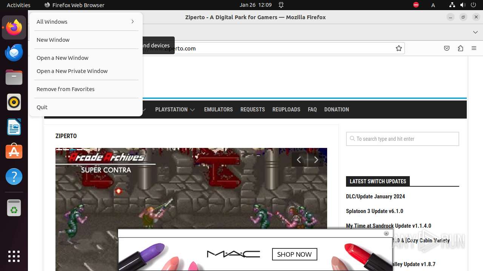Open the Firefox hamburger application menu
Viewport: 483px width, 271px height.
[474, 48]
